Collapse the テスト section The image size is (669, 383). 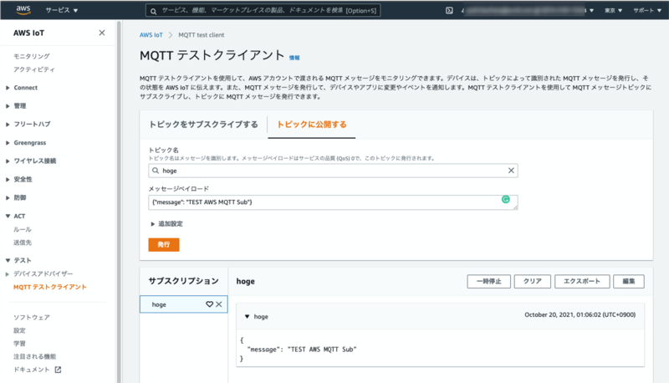pyautogui.click(x=18, y=260)
